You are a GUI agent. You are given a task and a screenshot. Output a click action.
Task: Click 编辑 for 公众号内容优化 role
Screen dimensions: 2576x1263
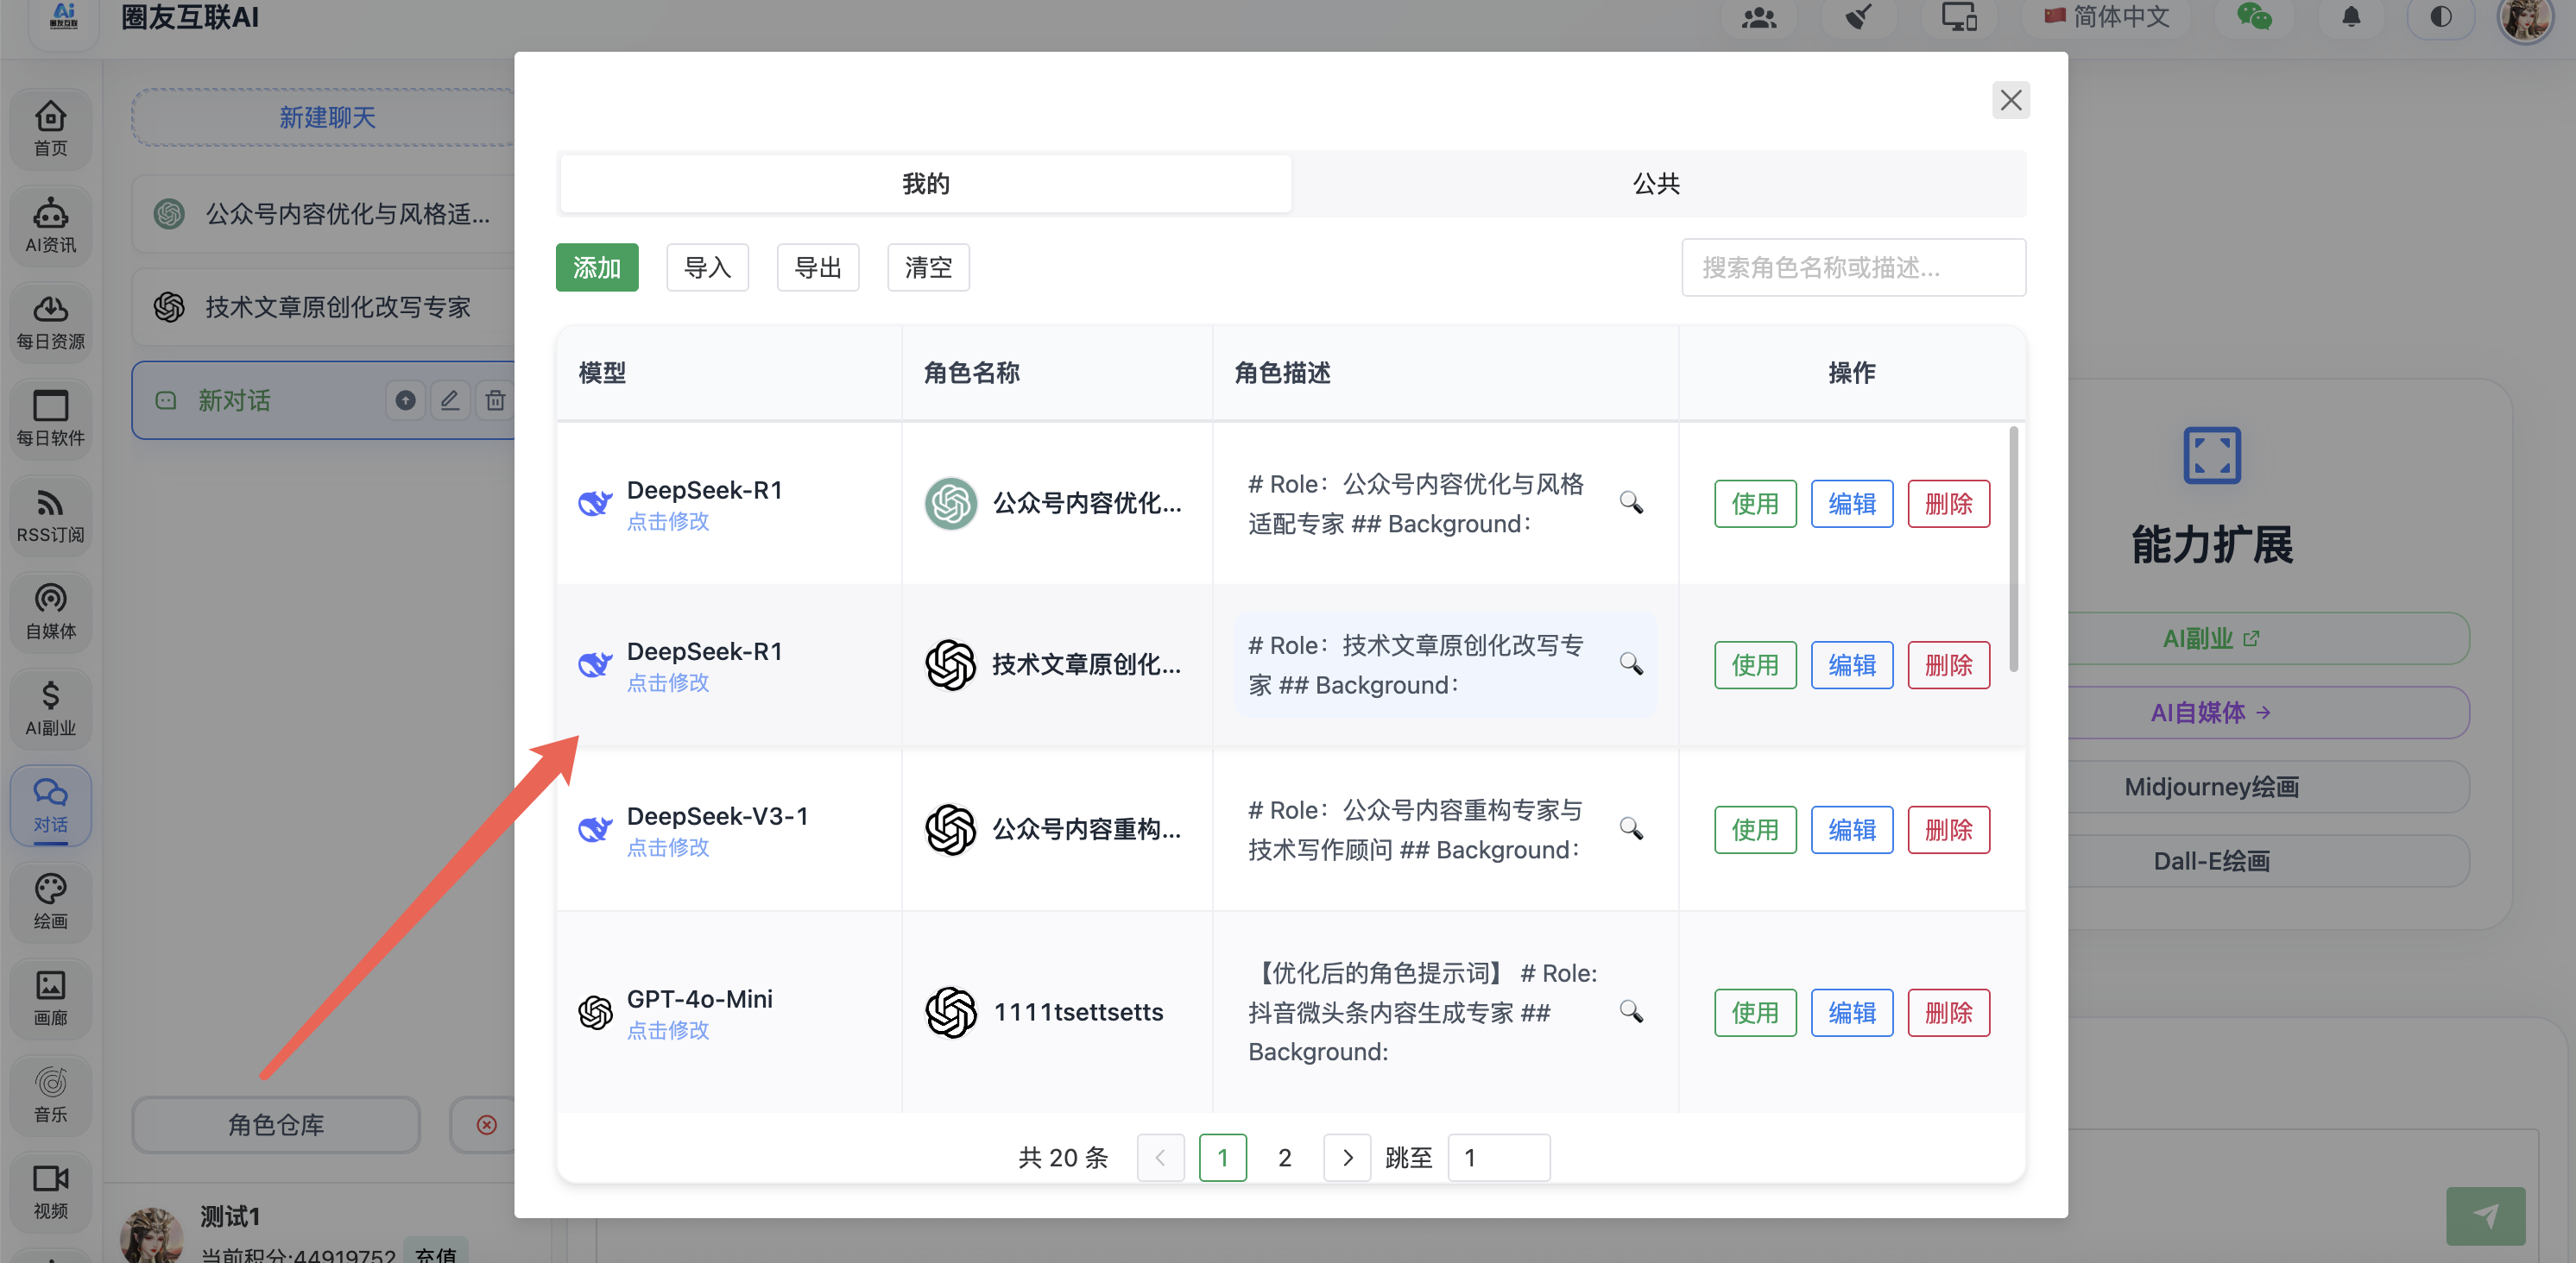pyautogui.click(x=1852, y=504)
